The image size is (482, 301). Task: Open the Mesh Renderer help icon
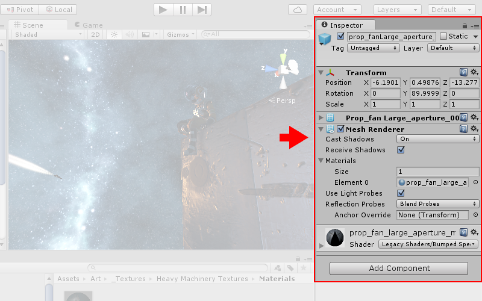[x=463, y=128]
